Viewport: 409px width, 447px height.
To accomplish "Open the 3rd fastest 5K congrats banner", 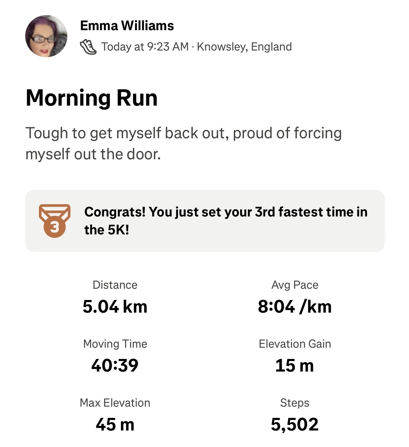I will tap(226, 221).
